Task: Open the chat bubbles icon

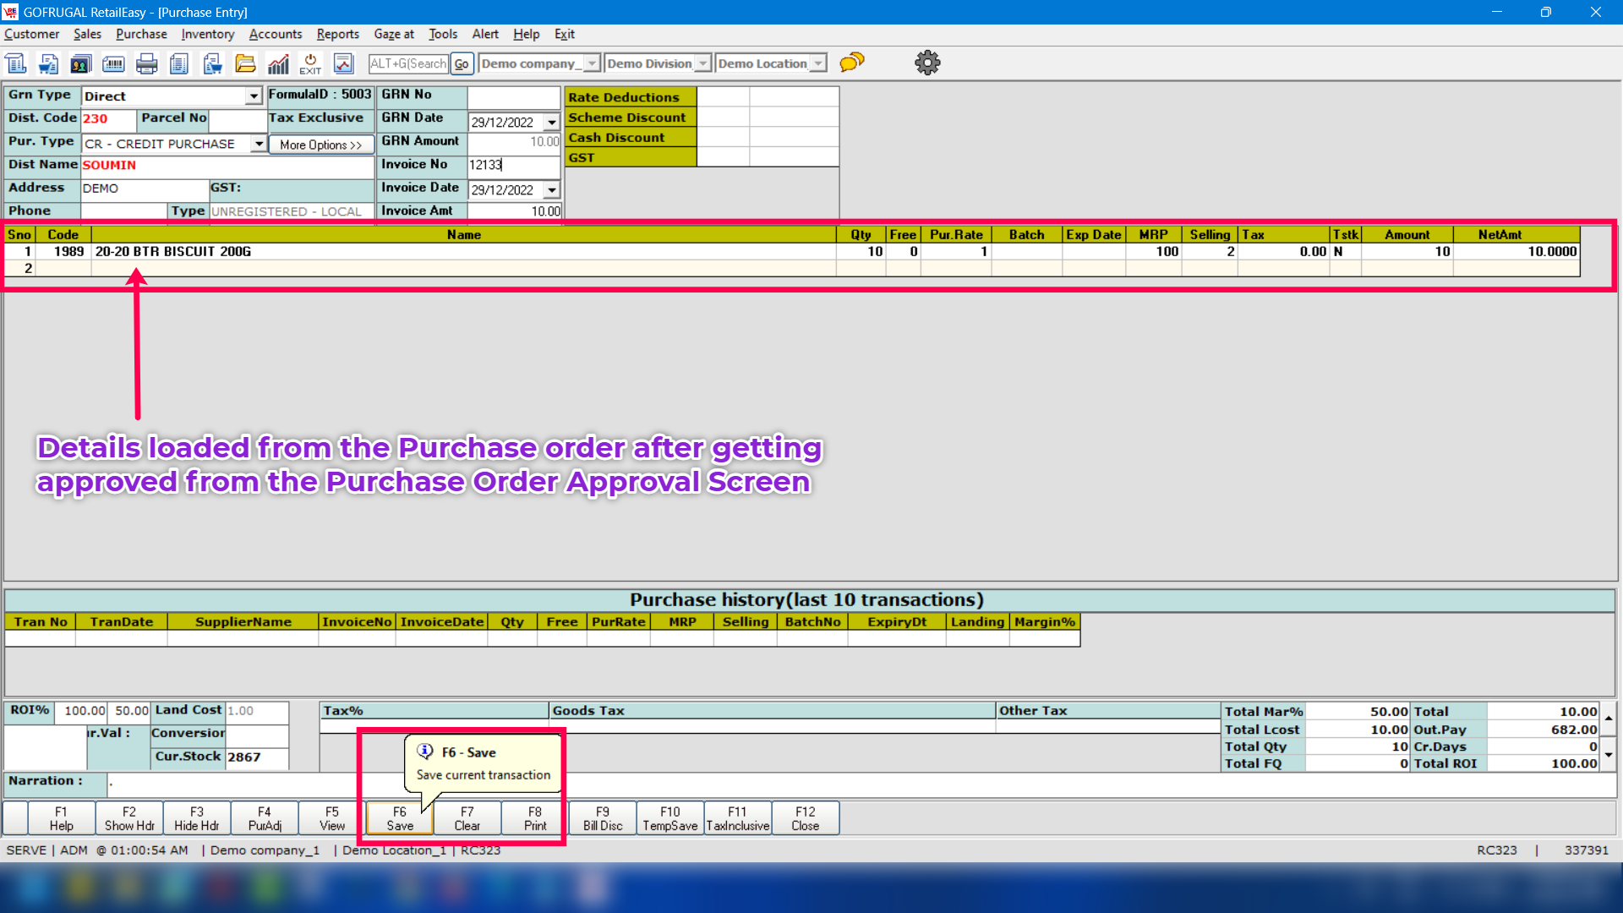Action: 852,63
